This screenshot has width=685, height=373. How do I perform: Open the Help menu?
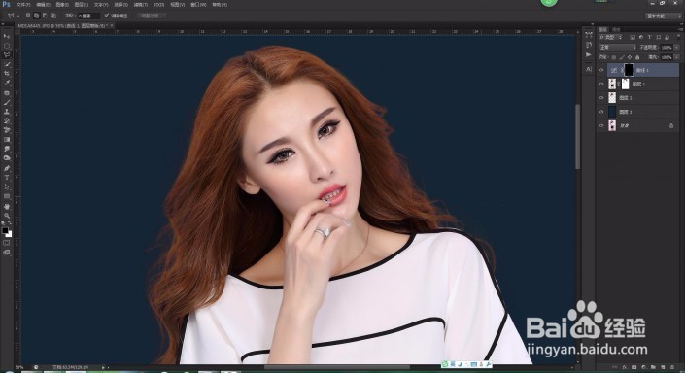[220, 4]
